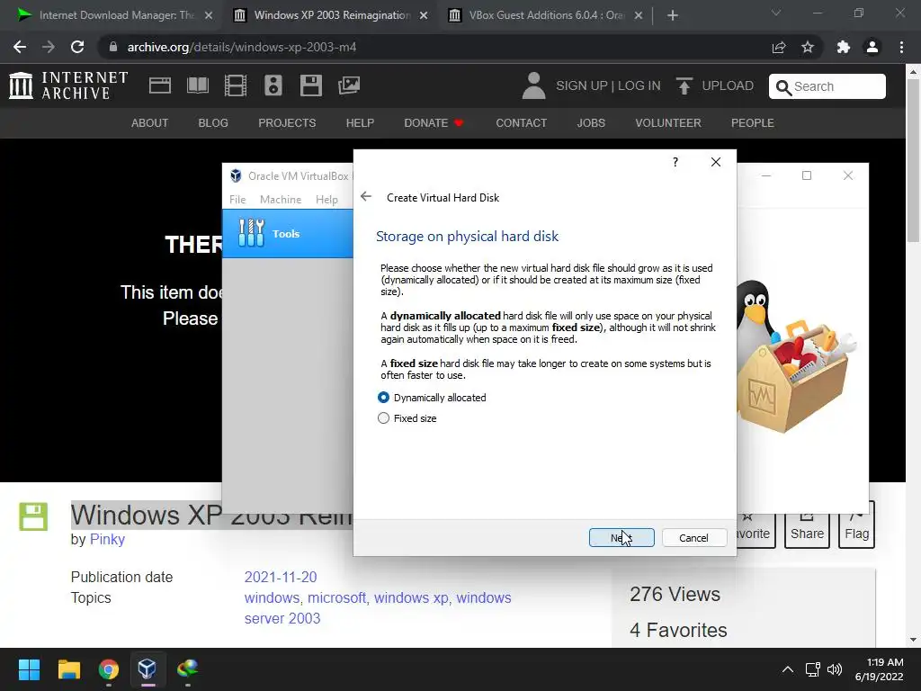921x691 pixels.
Task: Open the Internet Archive Images icon
Action: tap(349, 85)
